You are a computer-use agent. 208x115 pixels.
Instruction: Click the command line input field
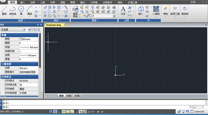click(95, 107)
